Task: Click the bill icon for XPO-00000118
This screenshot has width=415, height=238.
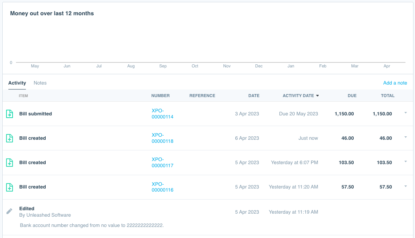Action: [10, 138]
